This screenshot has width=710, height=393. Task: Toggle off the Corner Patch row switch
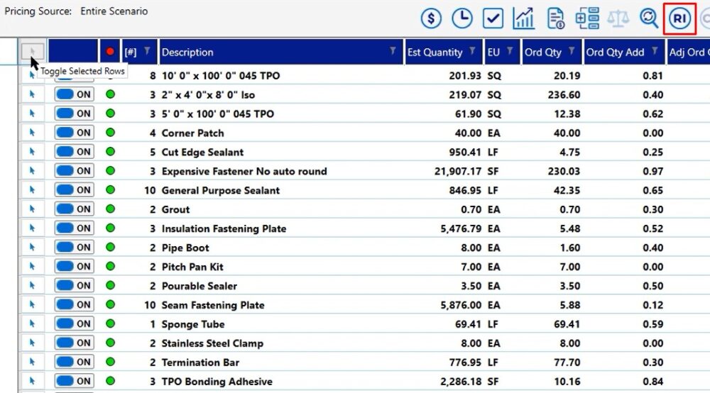point(74,133)
